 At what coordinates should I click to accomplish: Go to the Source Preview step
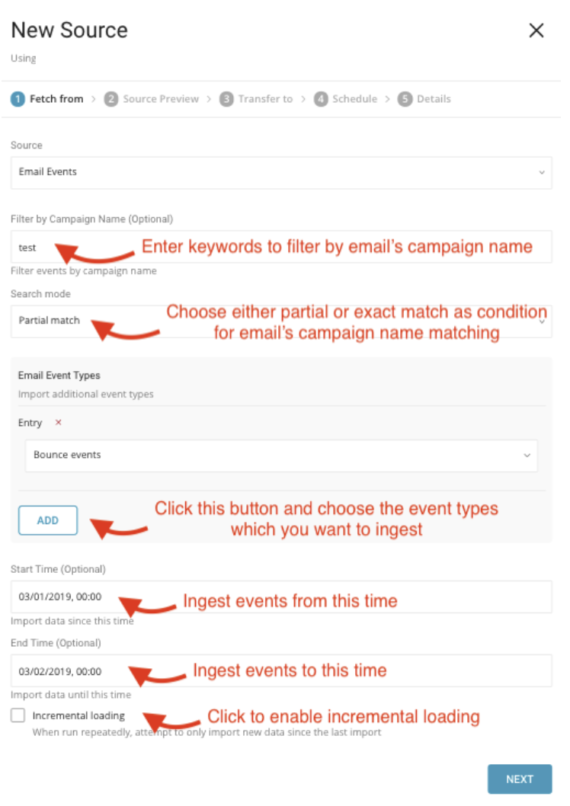161,99
